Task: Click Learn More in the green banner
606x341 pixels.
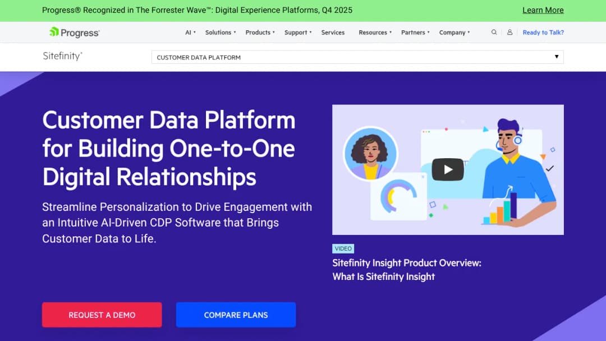Action: coord(543,11)
